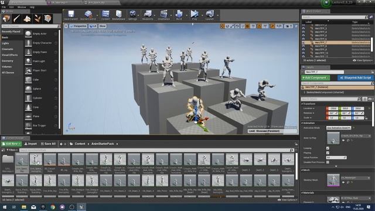
Task: Click the Blueprint/Add Script button
Action: tap(356, 78)
